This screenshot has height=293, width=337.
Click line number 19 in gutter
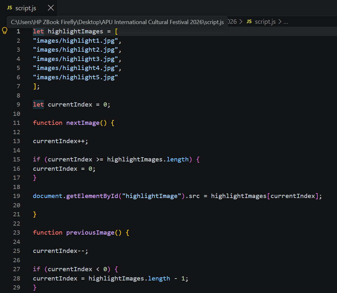[x=16, y=196]
